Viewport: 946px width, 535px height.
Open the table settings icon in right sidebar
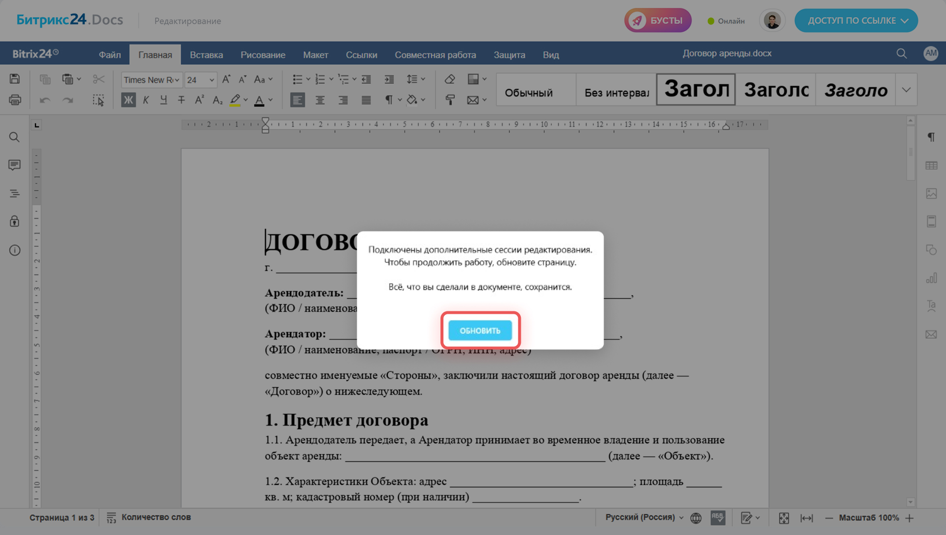[x=931, y=166]
